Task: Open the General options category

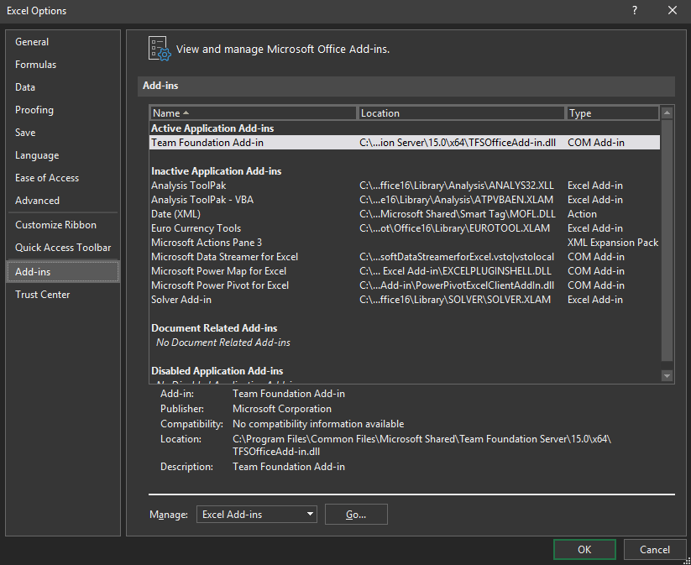Action: pyautogui.click(x=63, y=42)
